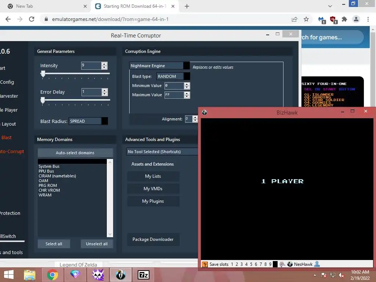Click the Minimum Value input field
Viewport: 376px width, 282px height.
click(x=174, y=86)
